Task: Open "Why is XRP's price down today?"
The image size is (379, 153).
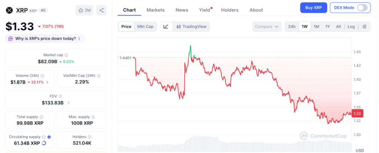Action: point(45,38)
